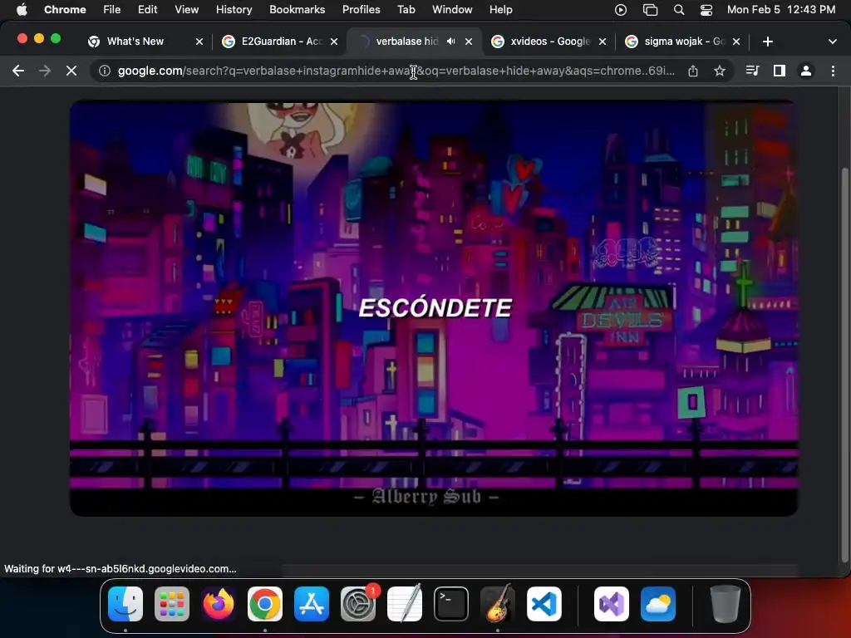Open the Stage Manager menu bar icon

[x=650, y=10]
